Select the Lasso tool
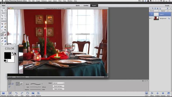The height and width of the screenshot is (97, 172). (2, 19)
